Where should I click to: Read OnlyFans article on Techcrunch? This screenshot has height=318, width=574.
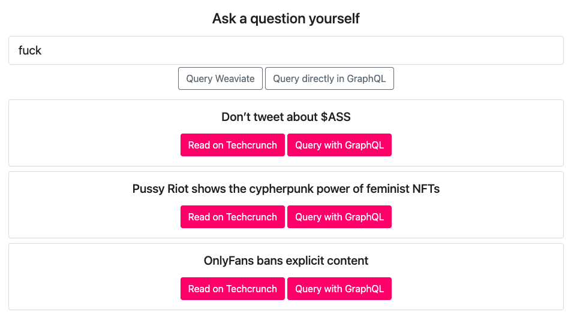pos(232,289)
